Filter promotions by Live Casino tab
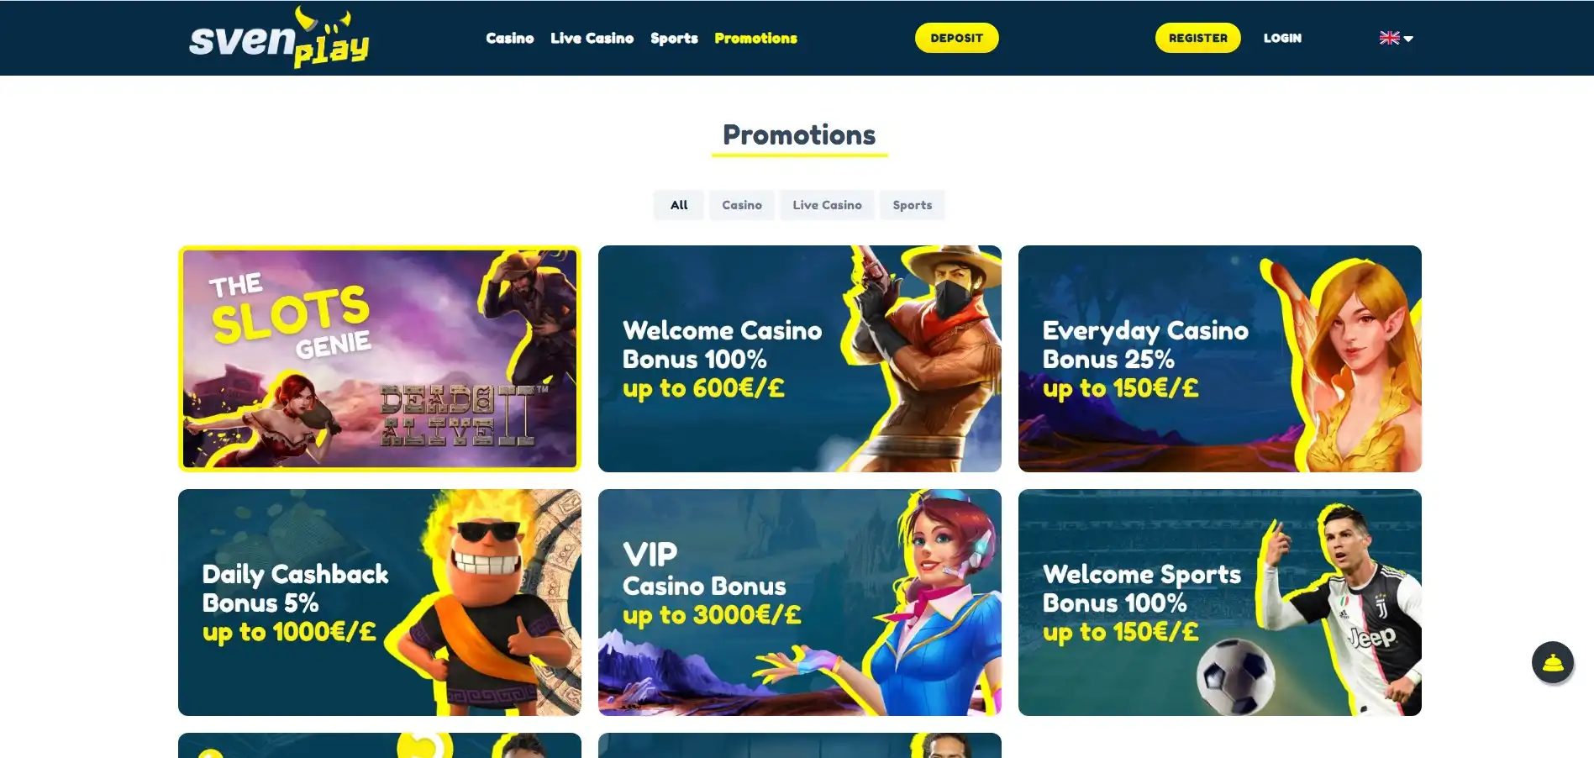1594x758 pixels. pos(827,205)
